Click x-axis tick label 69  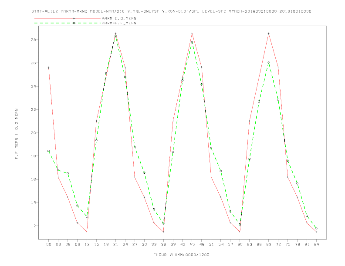tap(269, 244)
